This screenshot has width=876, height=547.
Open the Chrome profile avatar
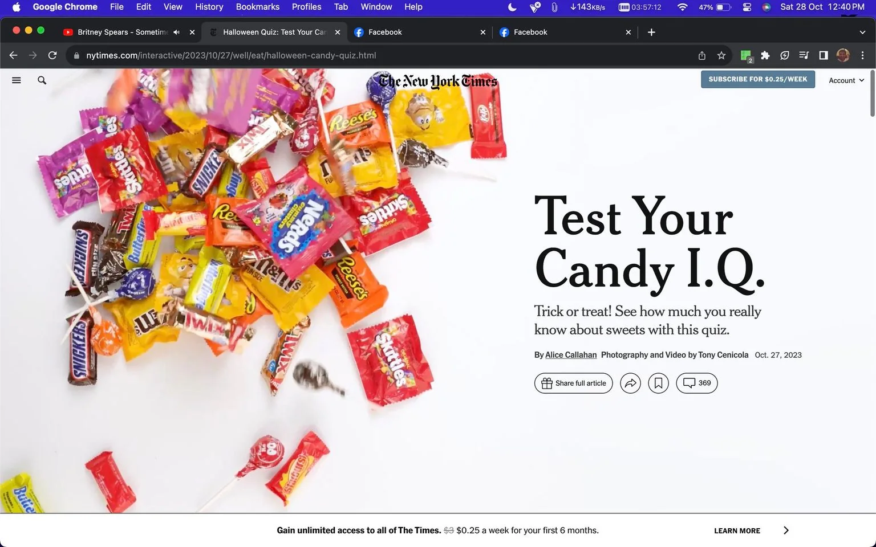click(x=843, y=55)
